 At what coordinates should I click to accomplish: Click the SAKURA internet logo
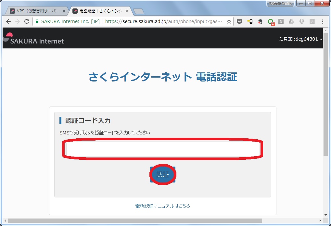(33, 39)
